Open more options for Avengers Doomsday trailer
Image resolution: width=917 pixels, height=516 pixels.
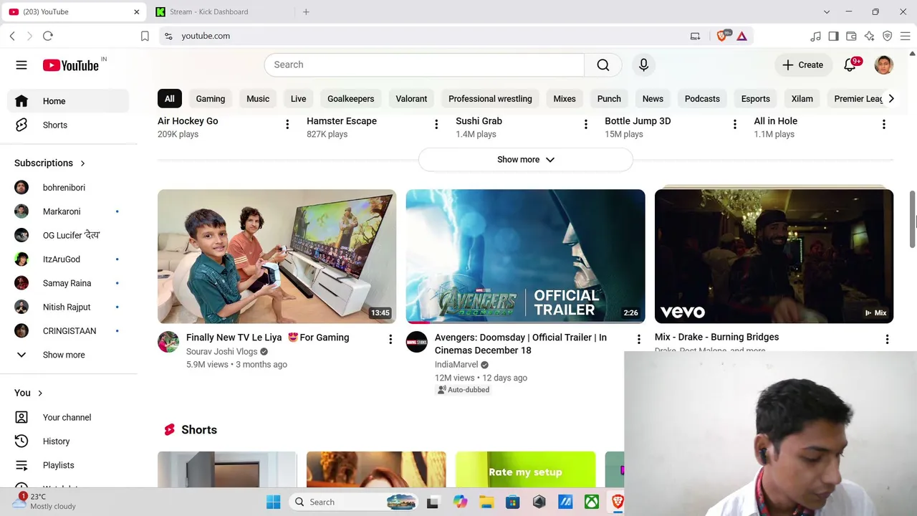point(639,340)
